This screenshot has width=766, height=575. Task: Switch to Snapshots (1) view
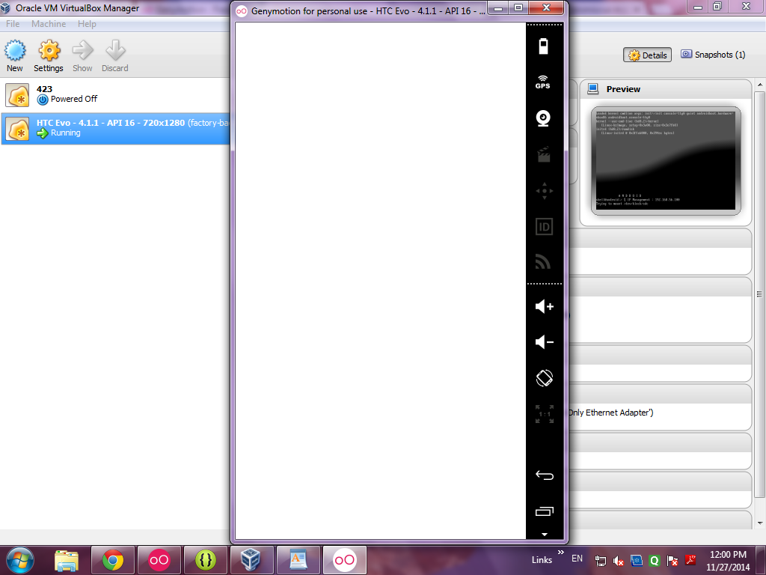pyautogui.click(x=713, y=55)
